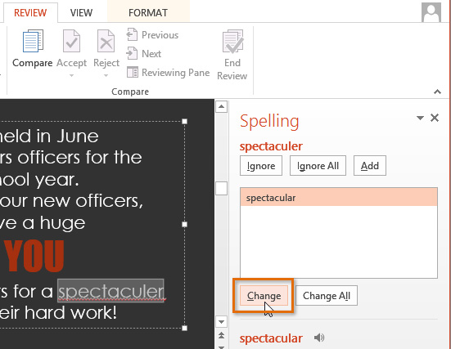Click the Change All button
Image resolution: width=451 pixels, height=349 pixels.
click(x=327, y=296)
